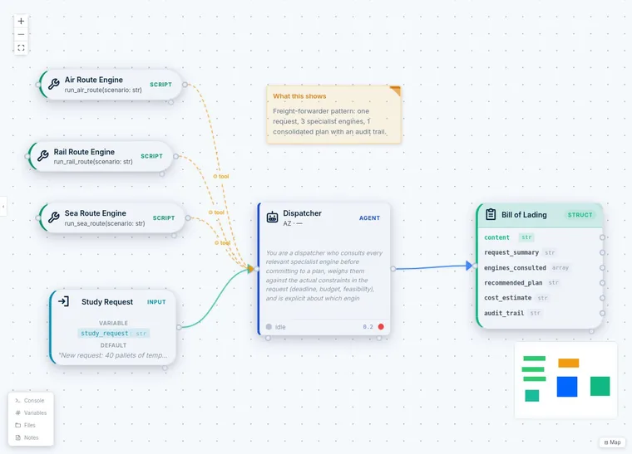Select the Air Route Engine node title

click(93, 80)
